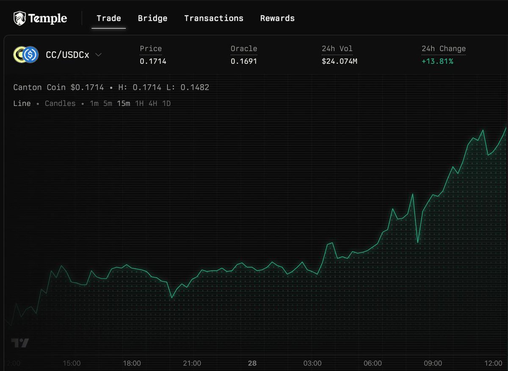The height and width of the screenshot is (371, 508).
Task: Select the 5m interval
Action: click(x=108, y=103)
